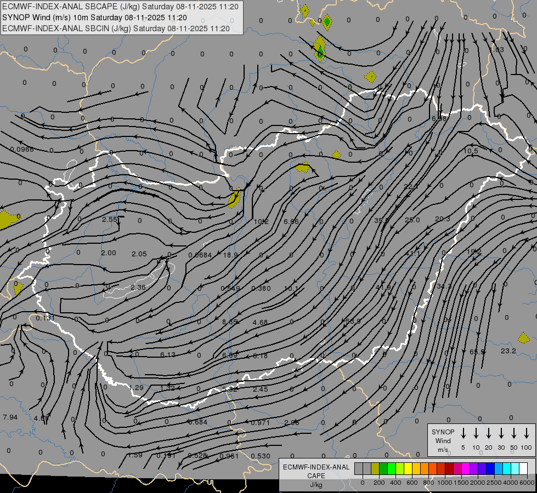
Task: Click the 5 m/s wind arrow in legend
Action: (463, 433)
